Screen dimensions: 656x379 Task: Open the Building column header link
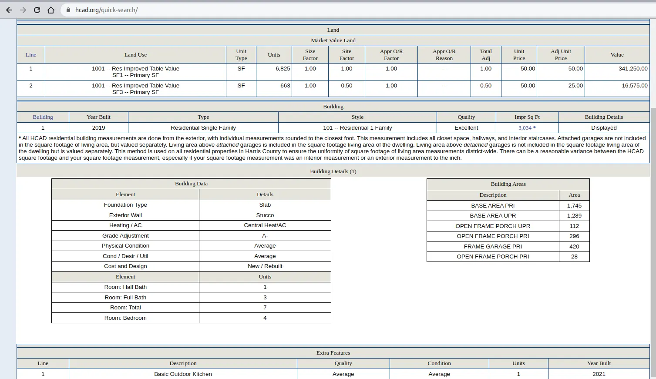click(43, 117)
